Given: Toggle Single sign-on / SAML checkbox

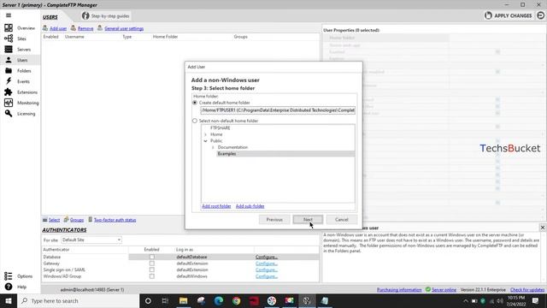Looking at the screenshot, I should point(152,269).
